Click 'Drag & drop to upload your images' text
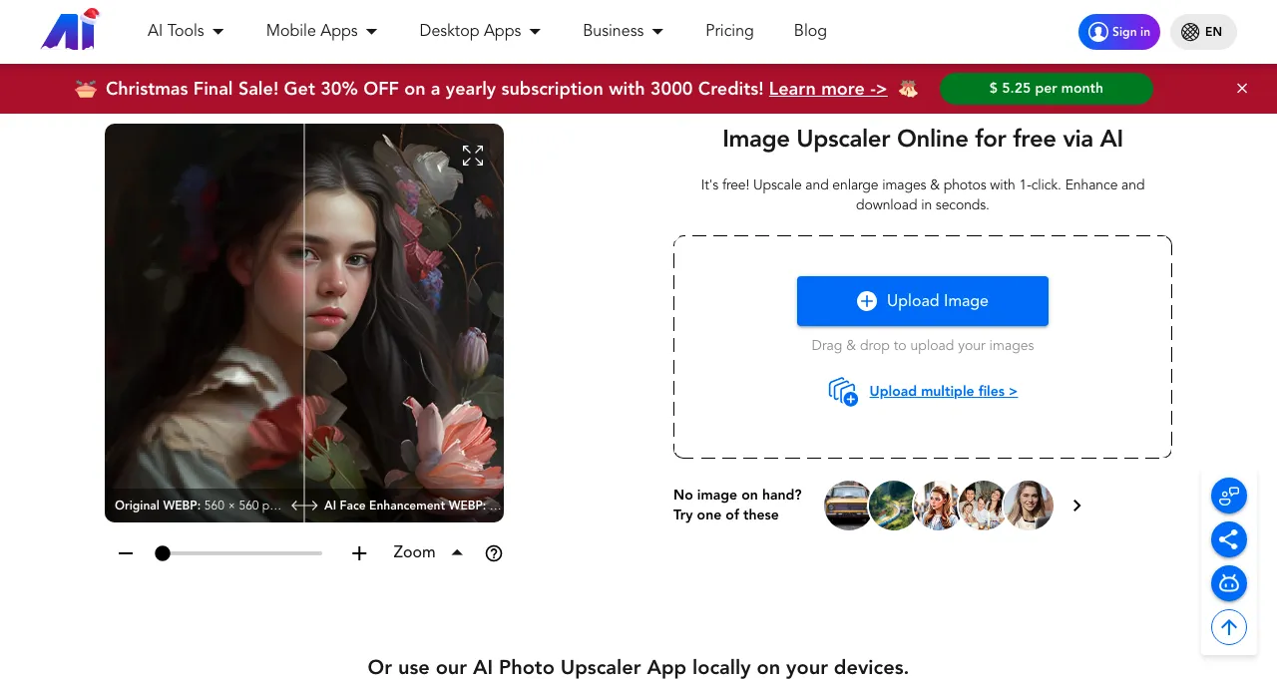 click(923, 346)
